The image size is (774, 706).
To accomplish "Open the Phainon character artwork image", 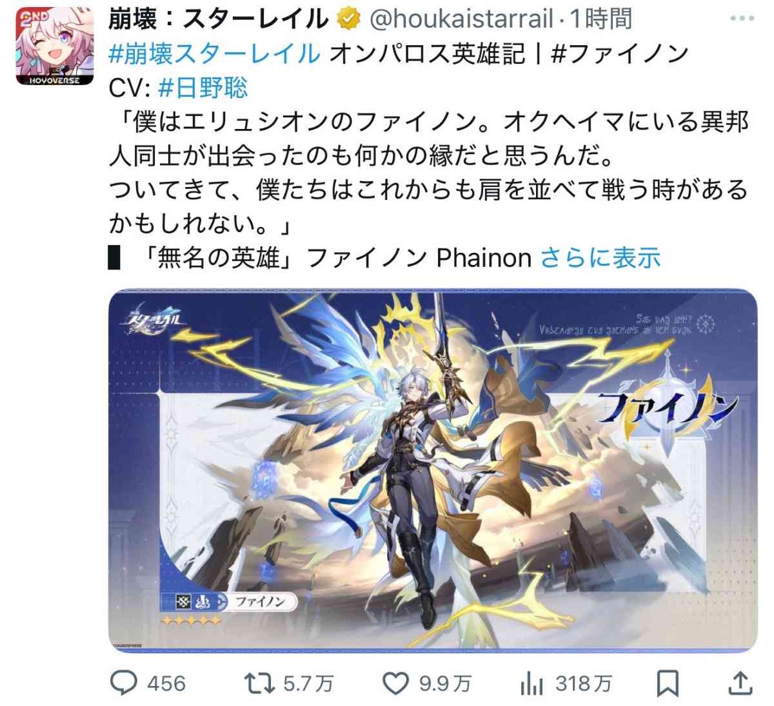I will pyautogui.click(x=433, y=471).
